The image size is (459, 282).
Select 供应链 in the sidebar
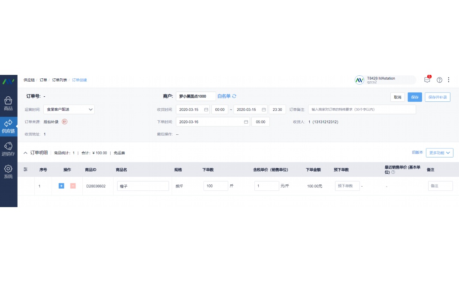(8, 126)
